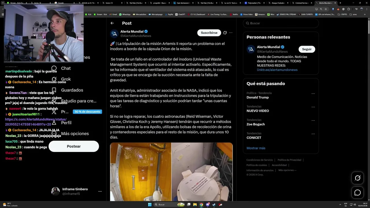This screenshot has width=370, height=208.
Task: Open CRIPTO bookmarks folder
Action: pyautogui.click(x=343, y=14)
